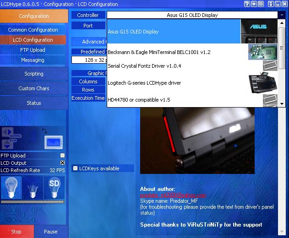
Task: Click the curved rotate arrows icon
Action: [x=44, y=131]
